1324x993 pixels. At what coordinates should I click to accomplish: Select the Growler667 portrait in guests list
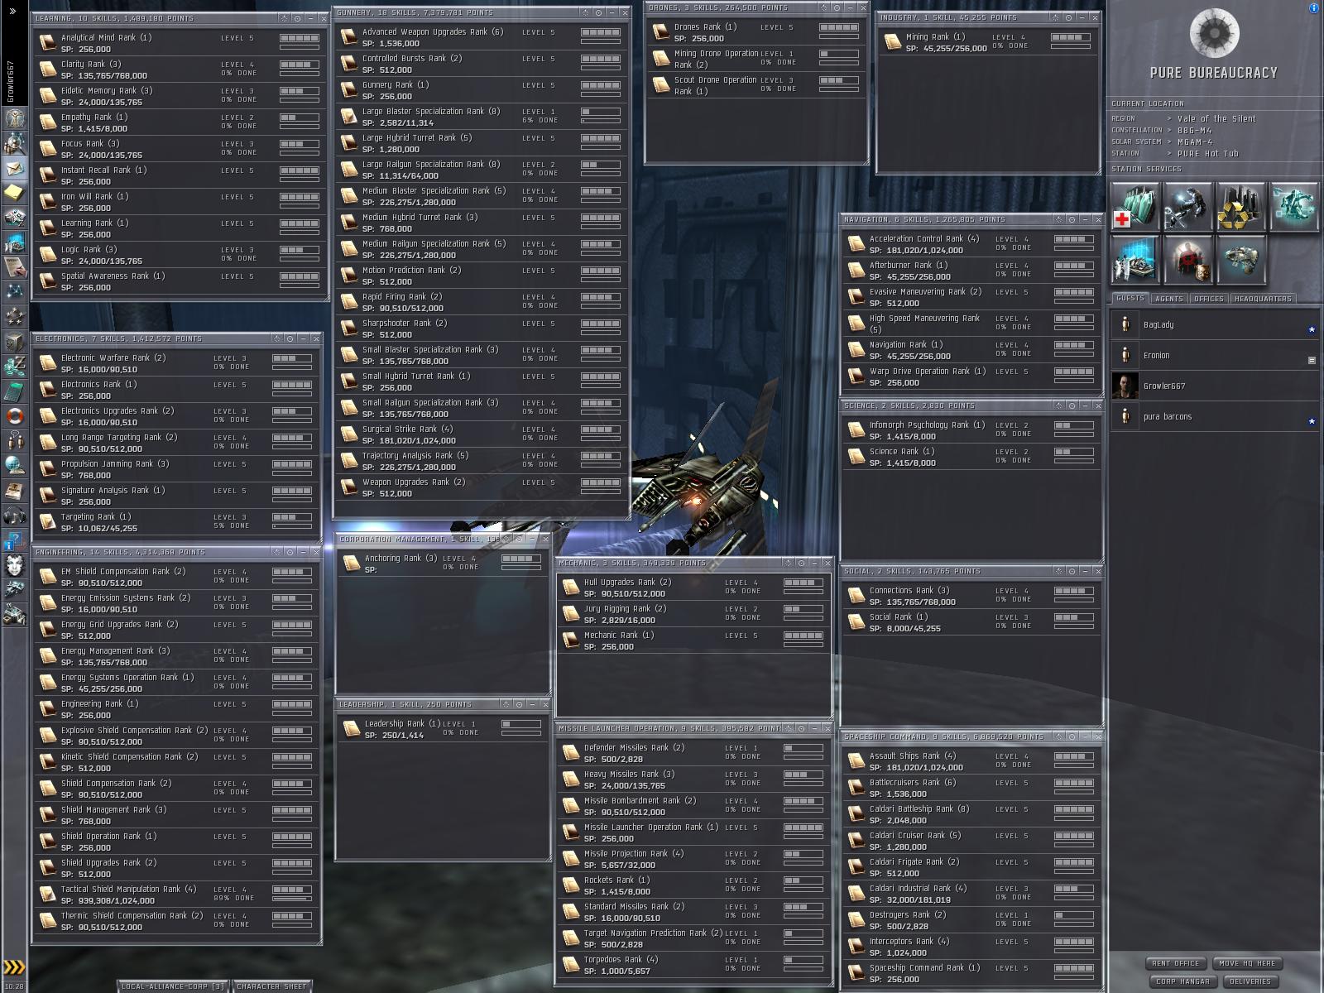[x=1125, y=386]
